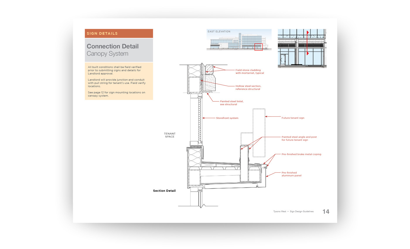This screenshot has height=249, width=410.
Task: Click the 'Section Detail' caption
Action: coord(164,191)
